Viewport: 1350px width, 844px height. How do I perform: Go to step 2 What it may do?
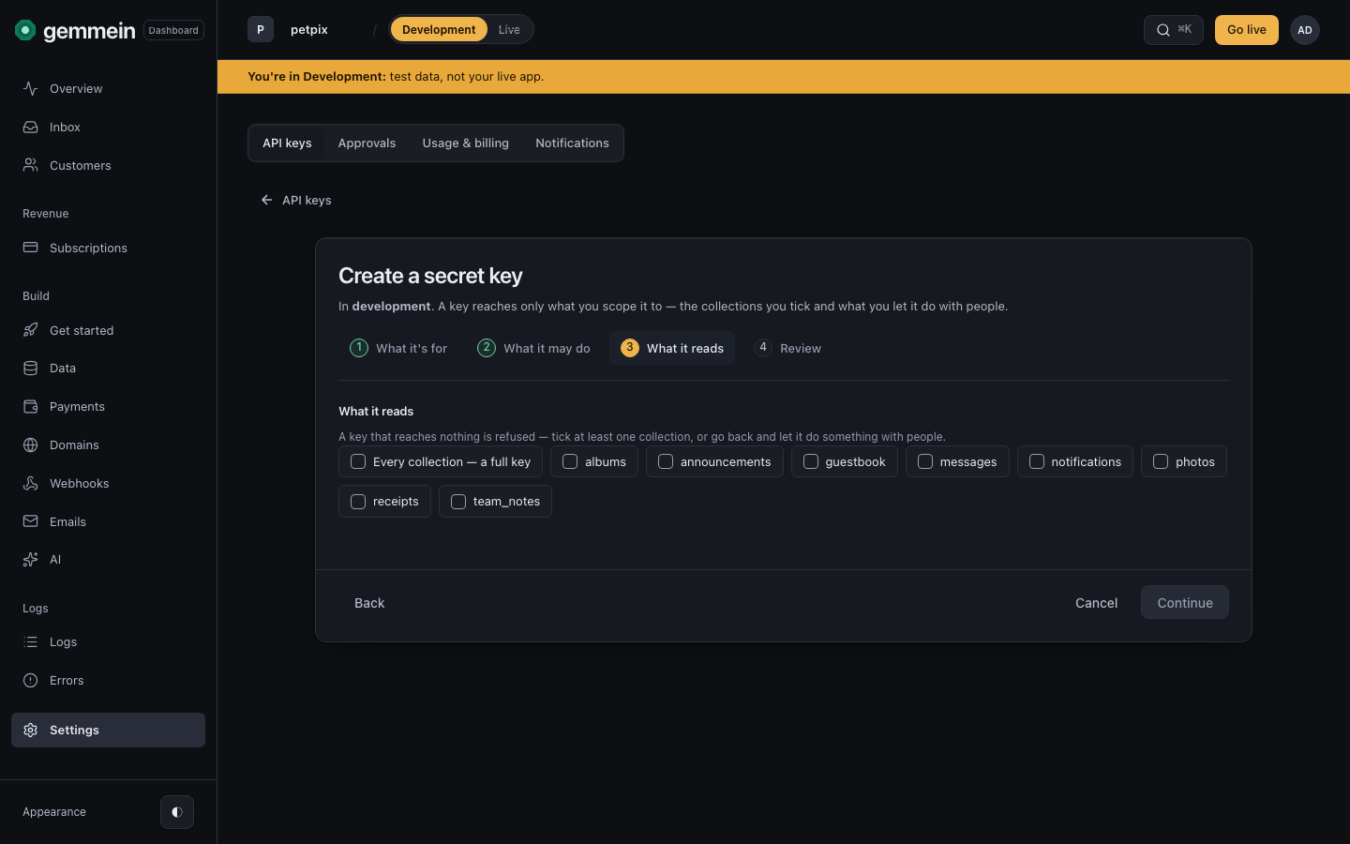[534, 348]
